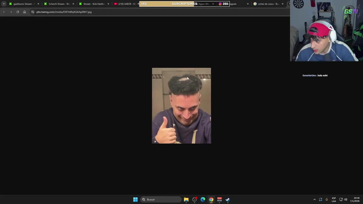Screen dimensions: 363x204
Task: Show hidden system tray icons
Action: [314, 199]
